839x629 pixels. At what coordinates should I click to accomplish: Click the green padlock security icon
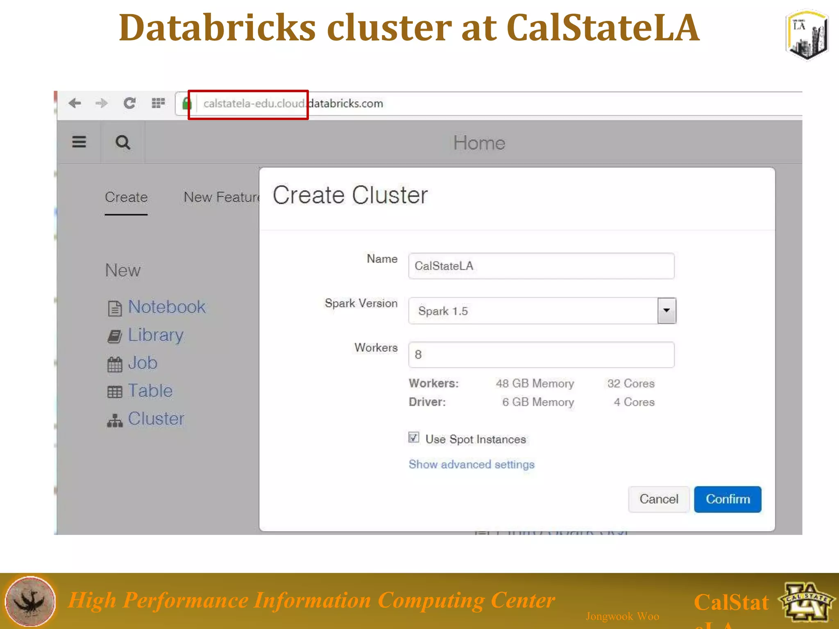pyautogui.click(x=187, y=104)
